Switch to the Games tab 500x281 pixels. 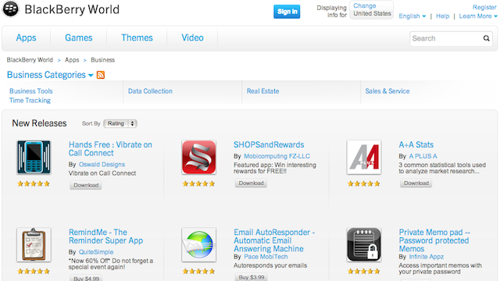[78, 38]
